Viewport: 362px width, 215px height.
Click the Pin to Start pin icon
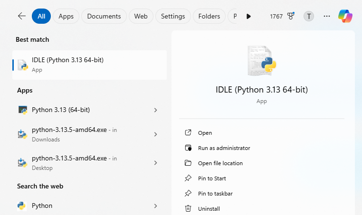click(188, 178)
